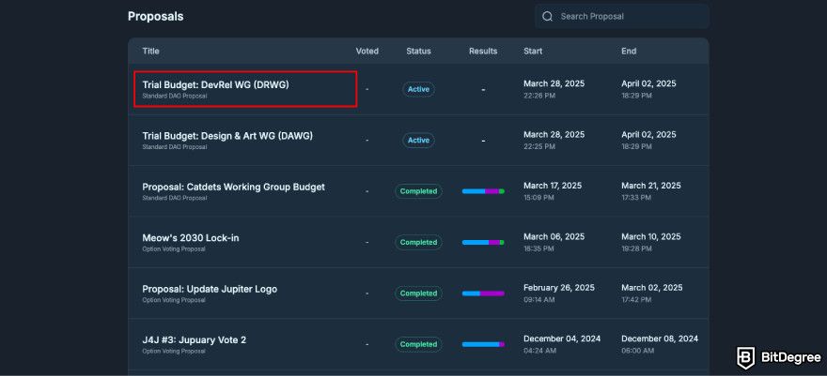Image resolution: width=827 pixels, height=376 pixels.
Task: Focus the Search Proposal input field
Action: [x=622, y=16]
